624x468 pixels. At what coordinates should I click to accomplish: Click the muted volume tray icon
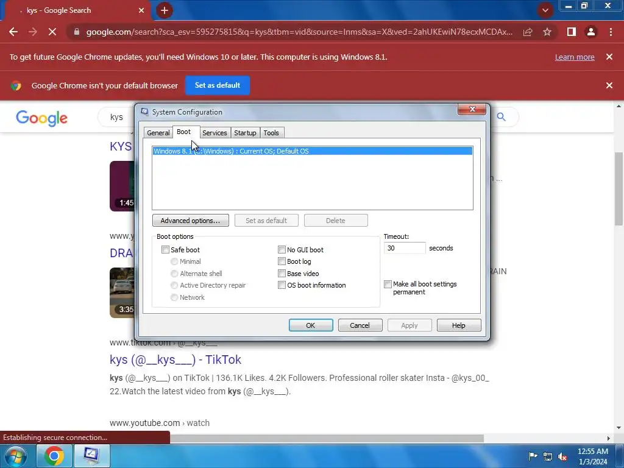point(562,456)
